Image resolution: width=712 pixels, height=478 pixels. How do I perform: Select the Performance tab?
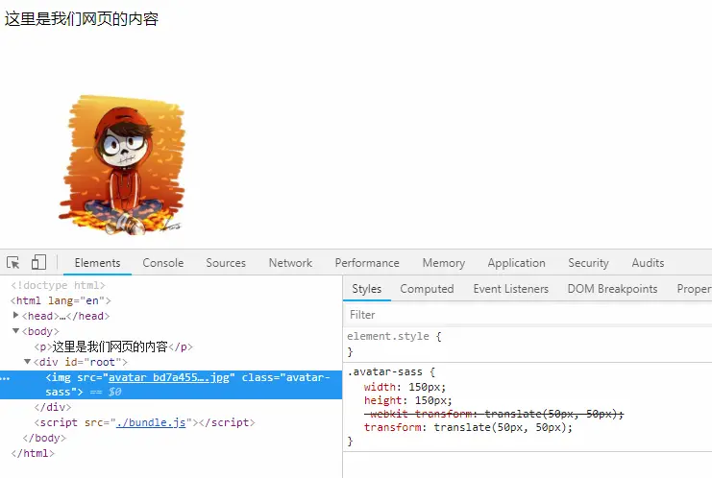(367, 263)
